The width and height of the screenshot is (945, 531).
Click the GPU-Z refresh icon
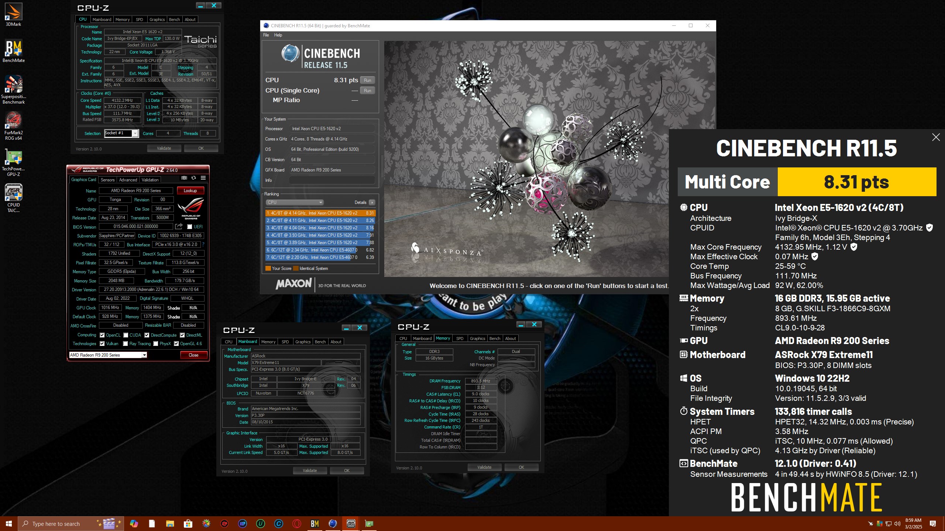point(193,178)
